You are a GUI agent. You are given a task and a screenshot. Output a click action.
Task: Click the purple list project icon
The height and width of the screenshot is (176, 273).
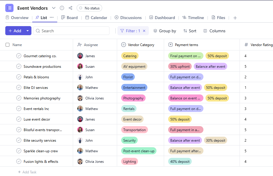coord(9,8)
